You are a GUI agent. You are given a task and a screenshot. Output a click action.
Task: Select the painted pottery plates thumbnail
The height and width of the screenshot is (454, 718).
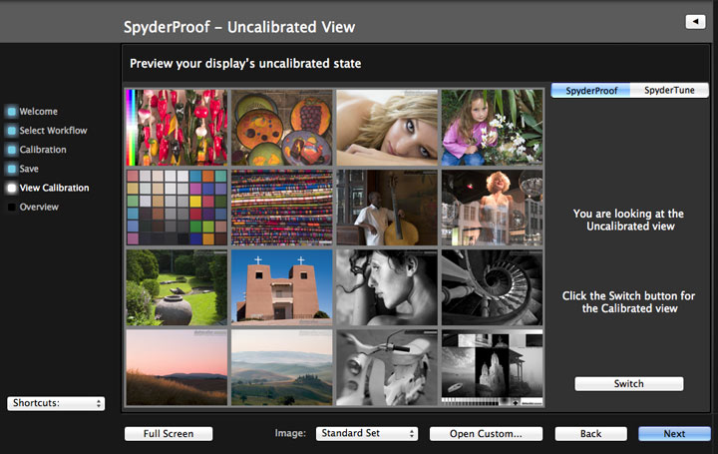click(x=281, y=128)
